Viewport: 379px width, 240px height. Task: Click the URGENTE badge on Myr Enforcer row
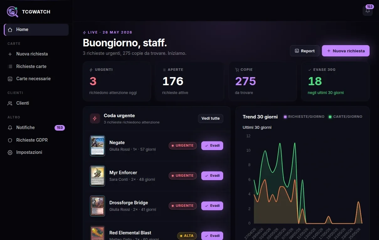point(183,176)
